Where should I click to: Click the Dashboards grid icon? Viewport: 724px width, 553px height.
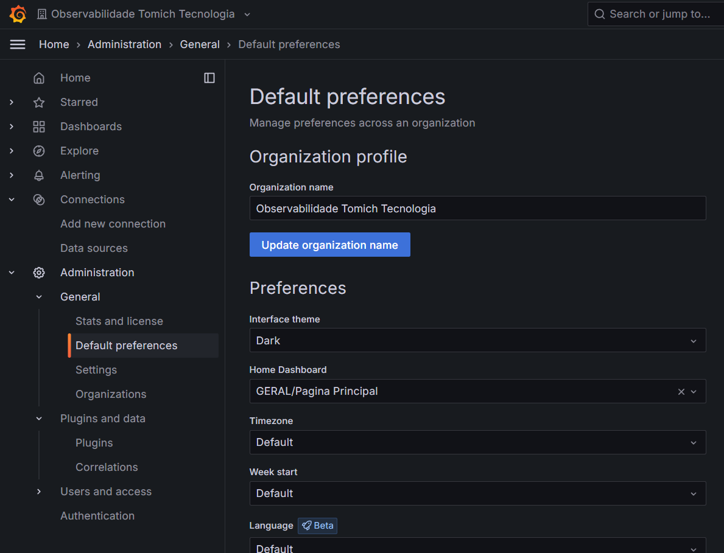coord(39,127)
